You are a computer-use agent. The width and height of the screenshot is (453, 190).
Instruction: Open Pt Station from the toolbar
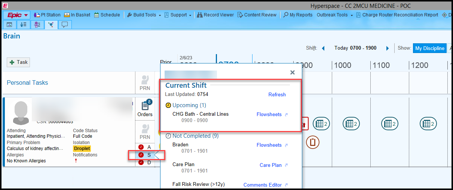coord(47,15)
